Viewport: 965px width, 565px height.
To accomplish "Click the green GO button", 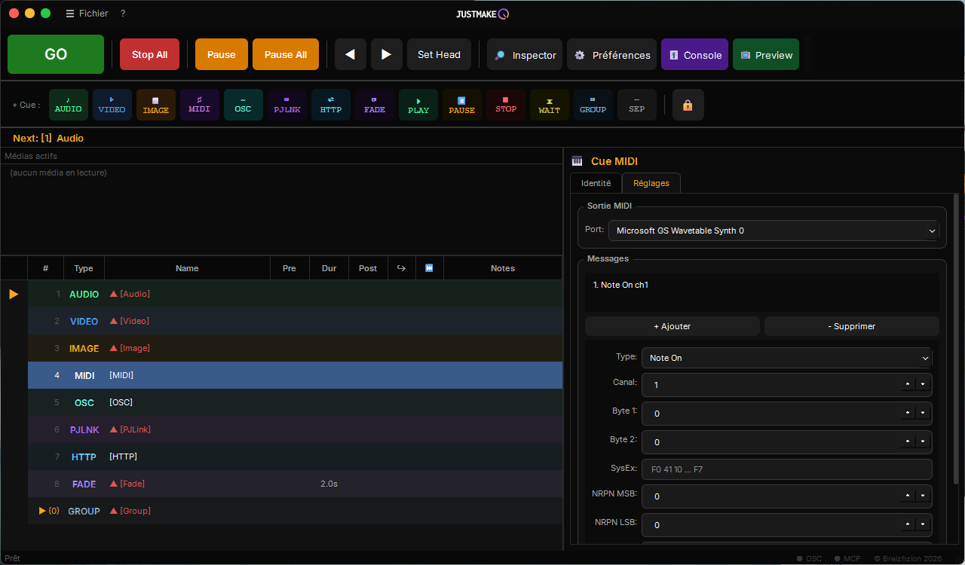I will [x=56, y=54].
